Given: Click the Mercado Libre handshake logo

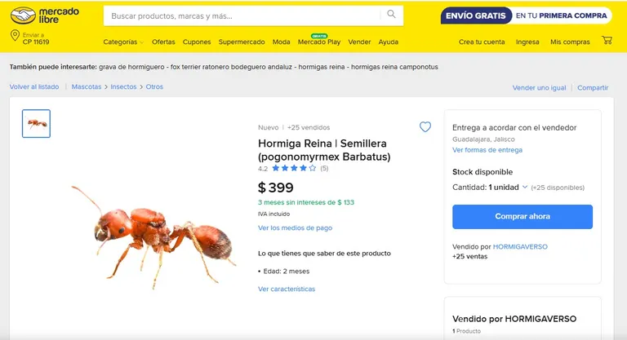Looking at the screenshot, I should pyautogui.click(x=44, y=15).
